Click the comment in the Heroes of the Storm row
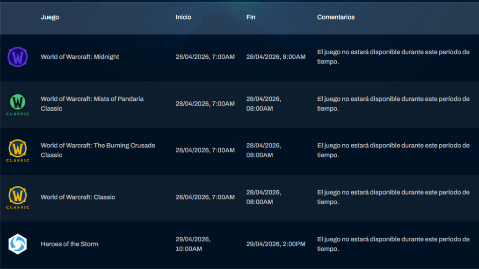Viewport: 479px width, 269px height. pos(393,244)
